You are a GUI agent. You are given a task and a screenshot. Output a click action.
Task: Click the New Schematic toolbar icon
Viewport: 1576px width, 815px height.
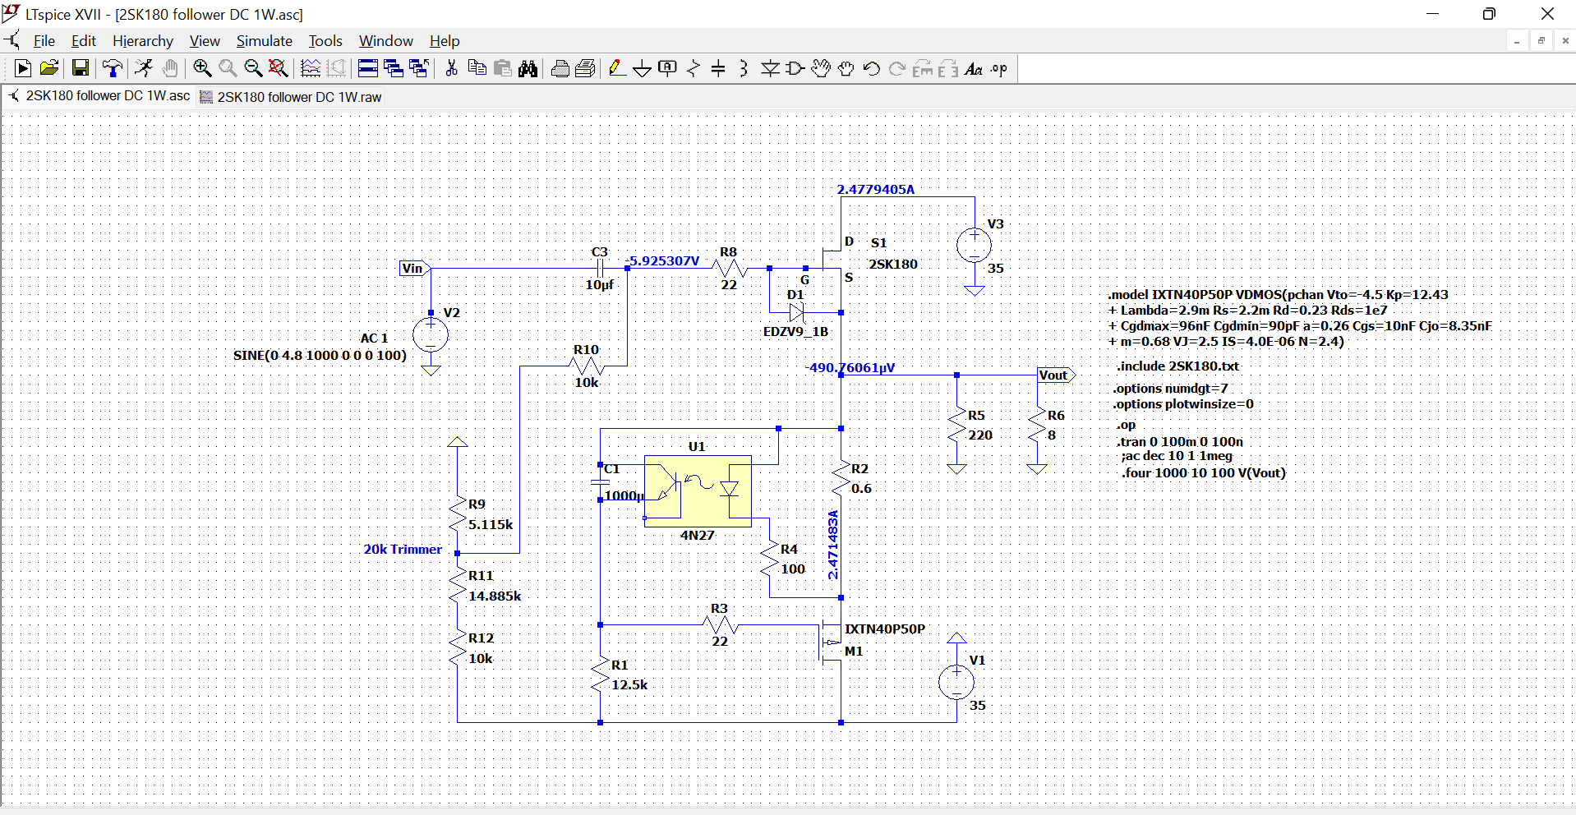click(x=23, y=69)
